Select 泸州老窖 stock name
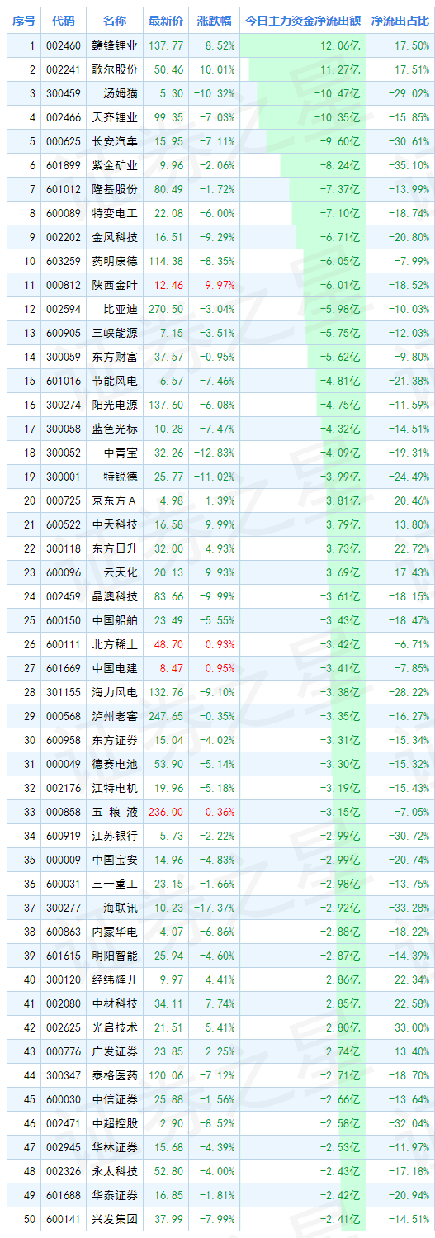Image resolution: width=435 pixels, height=1238 pixels. click(x=115, y=716)
